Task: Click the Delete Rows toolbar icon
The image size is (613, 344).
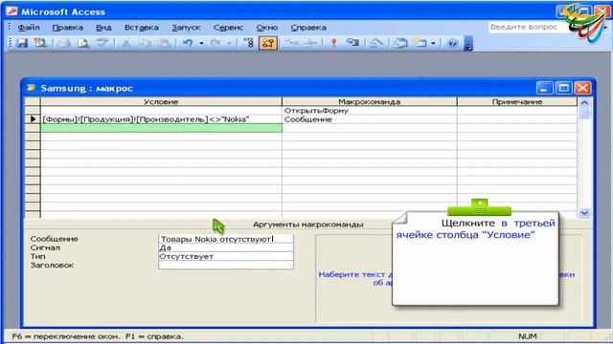Action: [x=310, y=43]
